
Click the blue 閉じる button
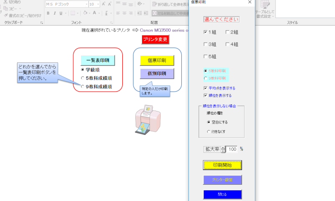click(222, 194)
